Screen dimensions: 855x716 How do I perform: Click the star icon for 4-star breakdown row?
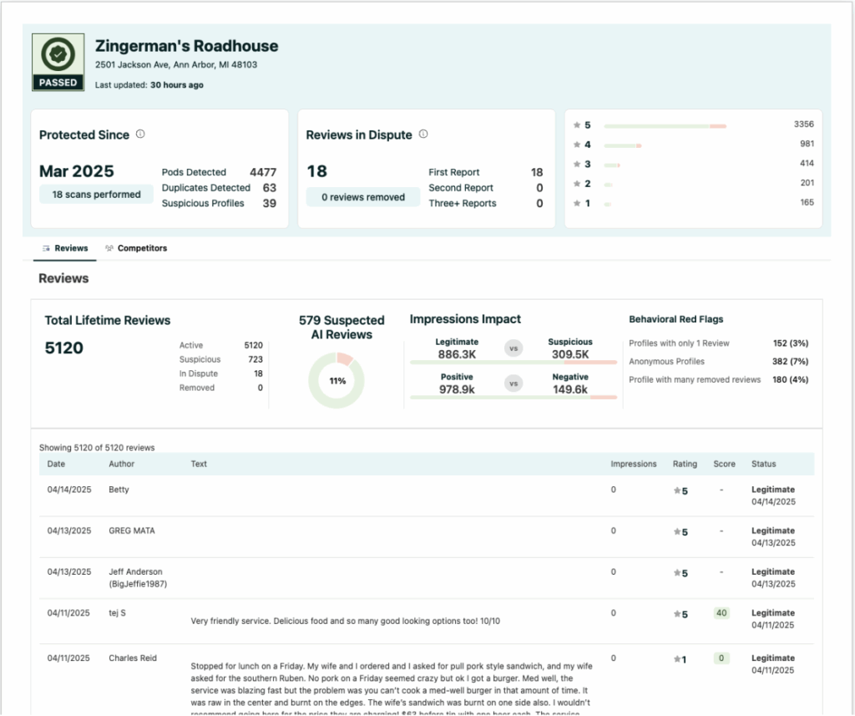pyautogui.click(x=577, y=145)
